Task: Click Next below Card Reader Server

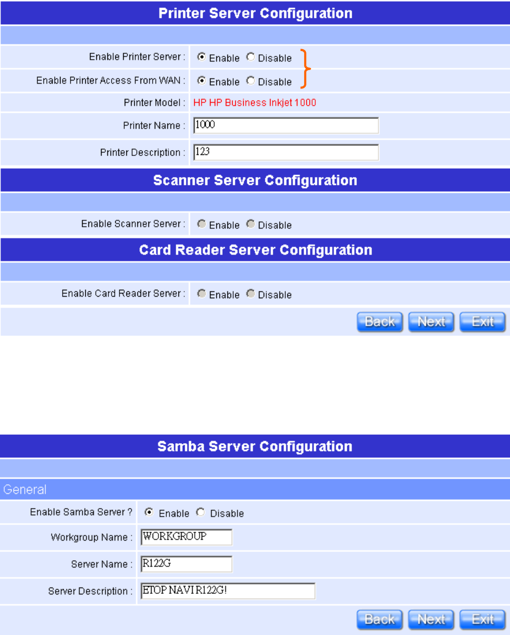Action: point(432,322)
